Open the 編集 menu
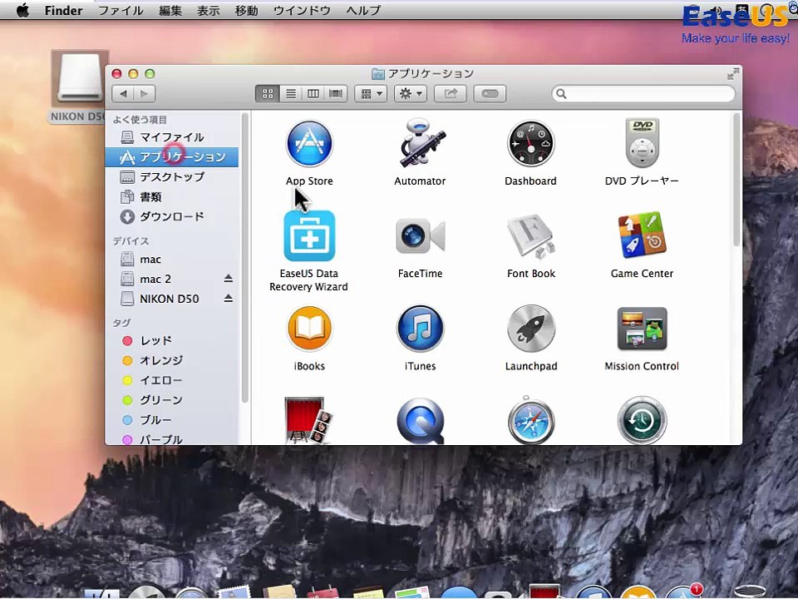The width and height of the screenshot is (798, 599). pos(170,11)
